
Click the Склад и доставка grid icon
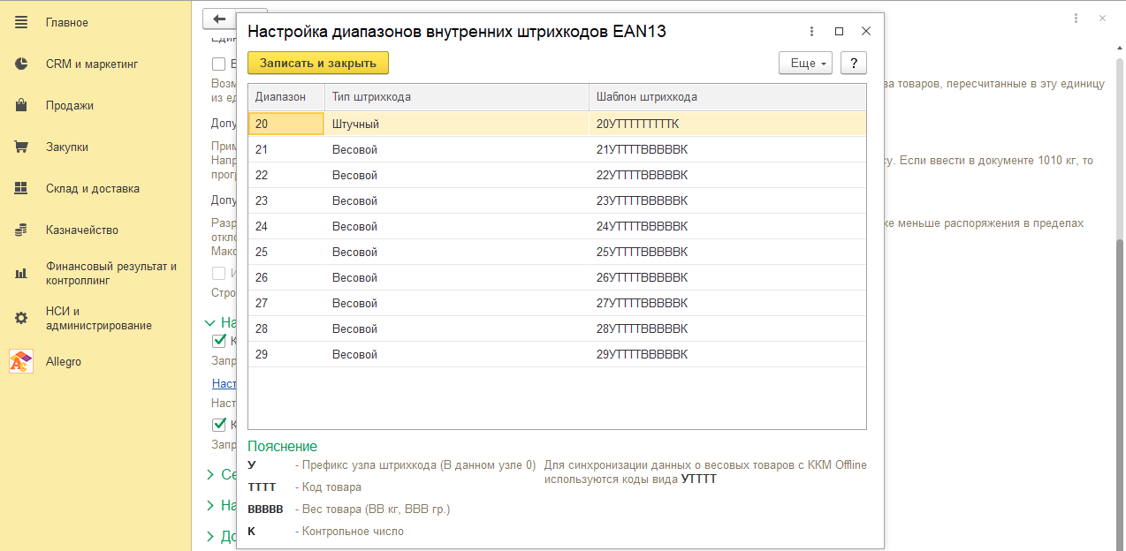pyautogui.click(x=21, y=188)
